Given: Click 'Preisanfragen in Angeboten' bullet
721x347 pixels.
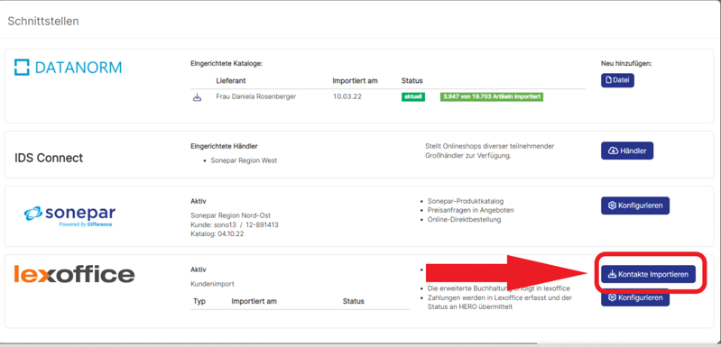Looking at the screenshot, I should click(470, 210).
